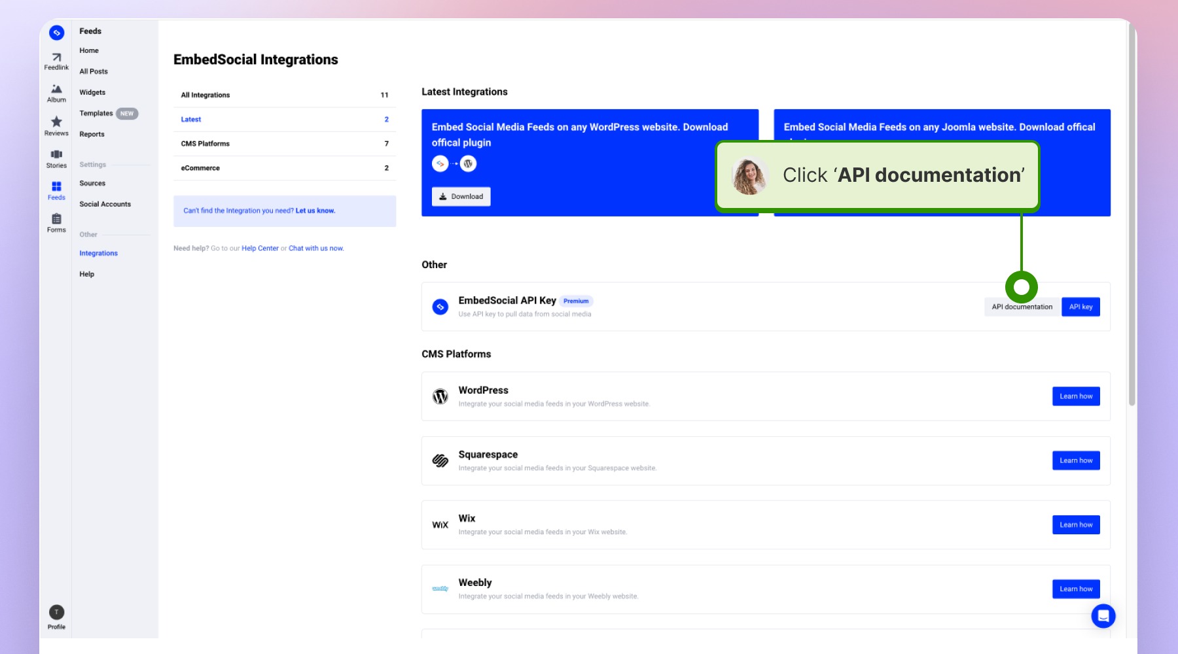The width and height of the screenshot is (1178, 654).
Task: Open Feedlink in the sidebar
Action: (56, 61)
